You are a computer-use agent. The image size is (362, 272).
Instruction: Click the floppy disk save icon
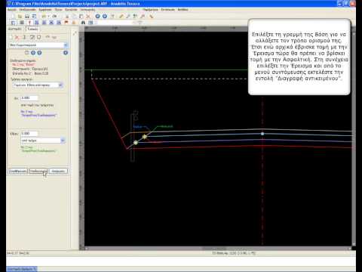coord(27,17)
